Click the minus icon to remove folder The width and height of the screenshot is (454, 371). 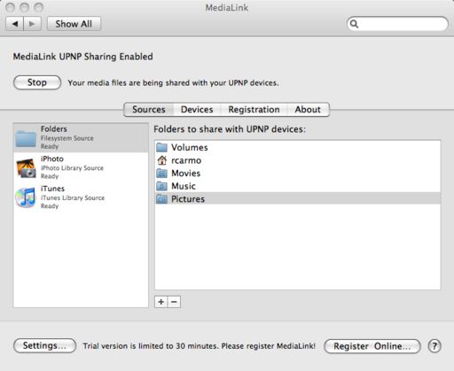(x=174, y=302)
